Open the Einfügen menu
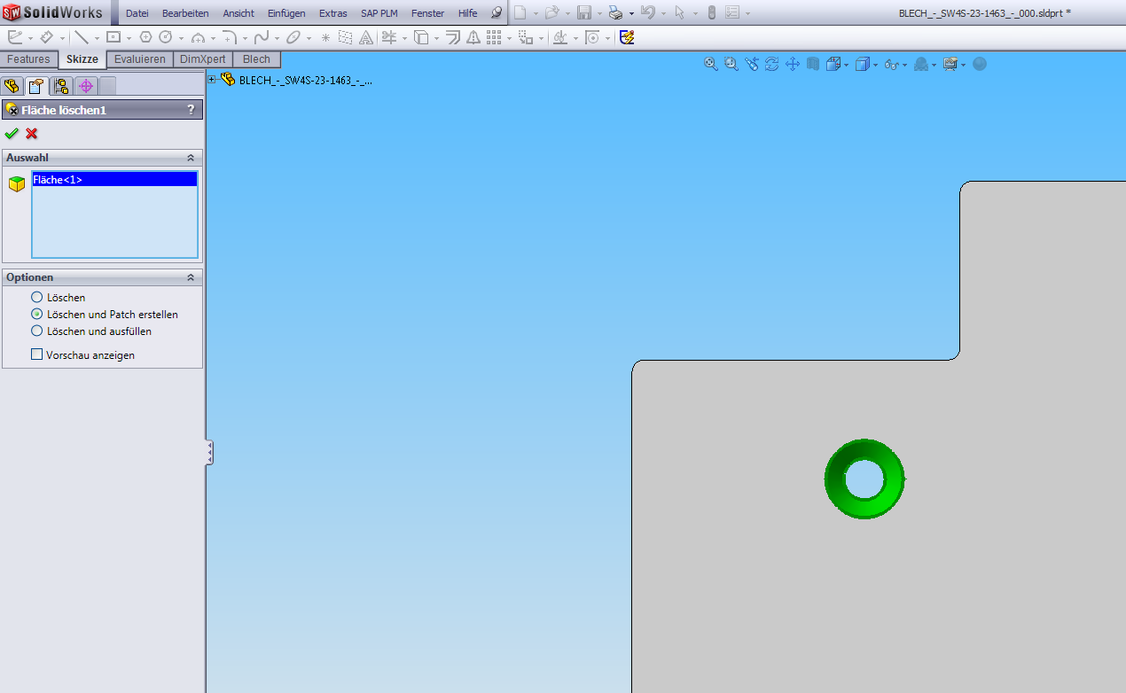This screenshot has height=693, width=1126. pos(286,13)
